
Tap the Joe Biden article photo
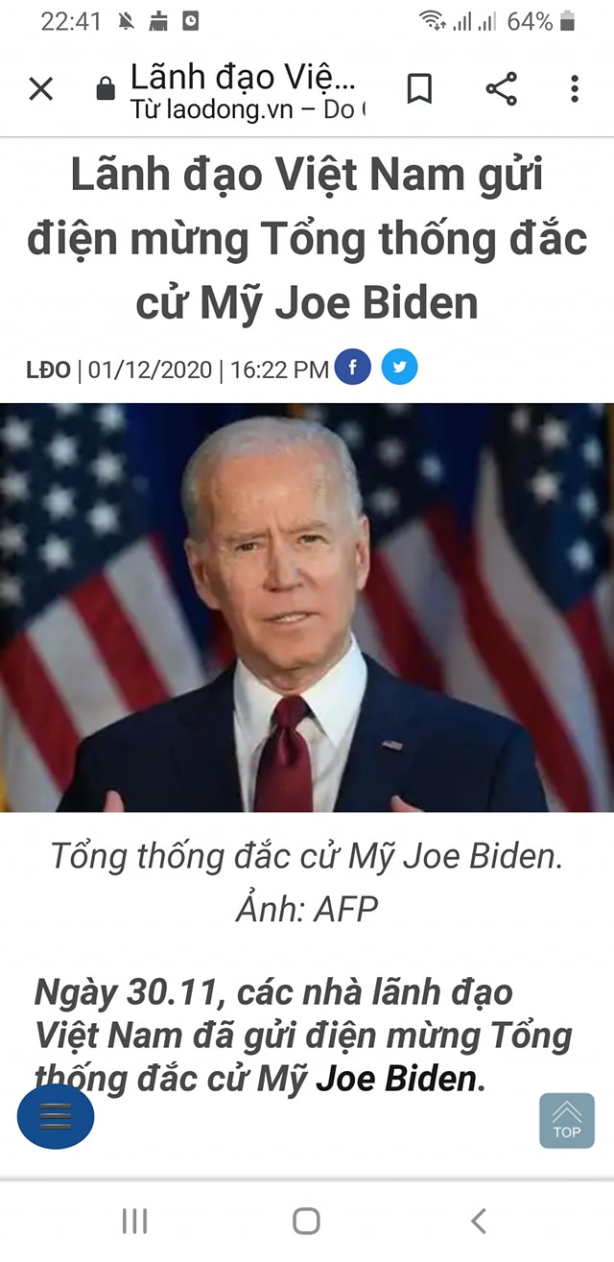click(307, 607)
